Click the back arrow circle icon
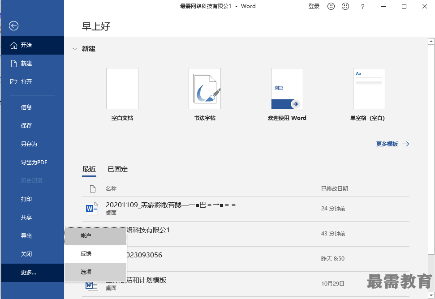This screenshot has width=435, height=299. [13, 26]
